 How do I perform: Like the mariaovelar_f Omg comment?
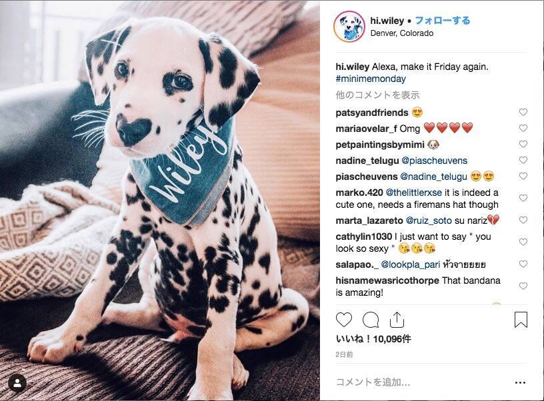[x=523, y=129]
